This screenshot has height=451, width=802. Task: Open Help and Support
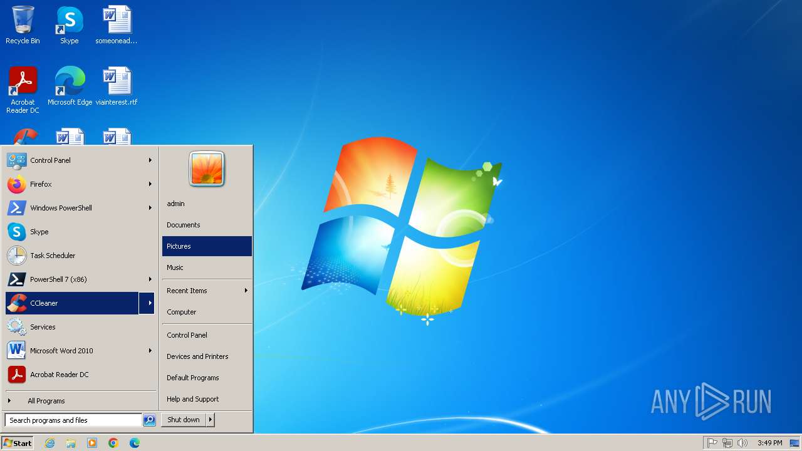click(207, 399)
